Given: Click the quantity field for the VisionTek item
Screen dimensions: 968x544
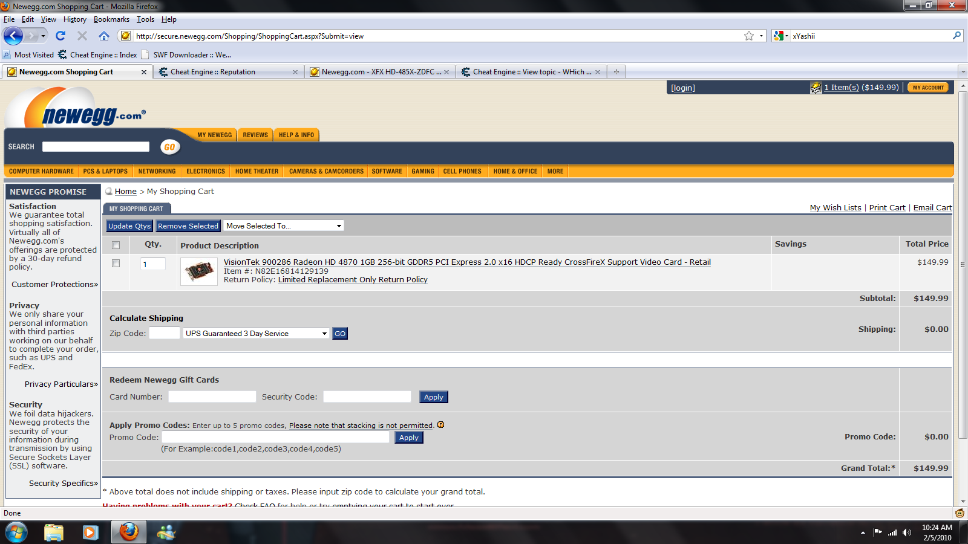Looking at the screenshot, I should 153,264.
